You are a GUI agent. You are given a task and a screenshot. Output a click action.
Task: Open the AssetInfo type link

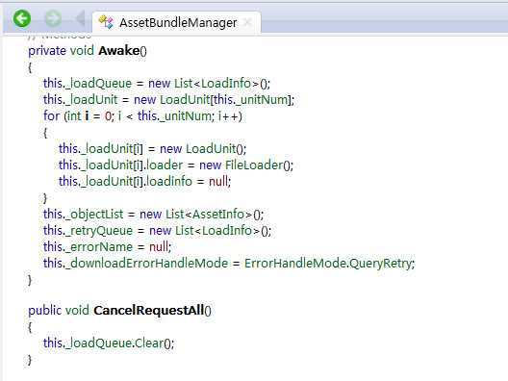tap(218, 215)
